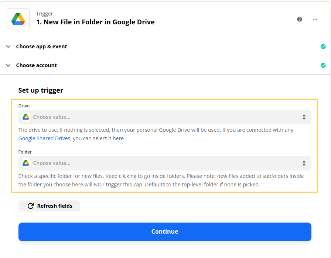Click the Google Drive app icon in the header
This screenshot has height=258, width=331.
(x=18, y=19)
